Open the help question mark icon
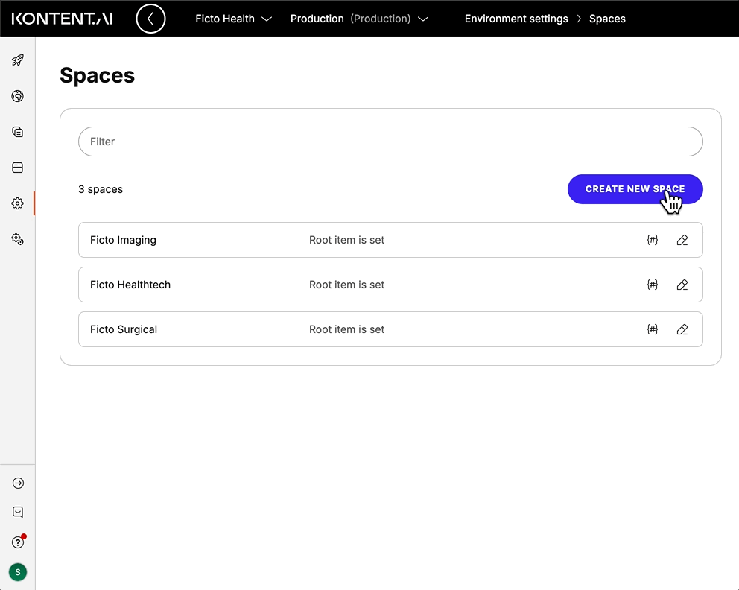The height and width of the screenshot is (590, 739). 18,542
